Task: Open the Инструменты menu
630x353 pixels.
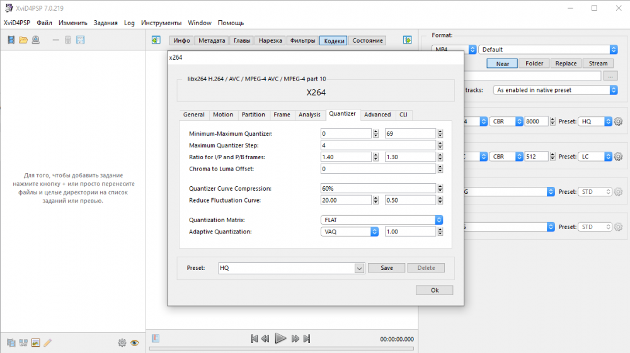Action: (x=161, y=23)
